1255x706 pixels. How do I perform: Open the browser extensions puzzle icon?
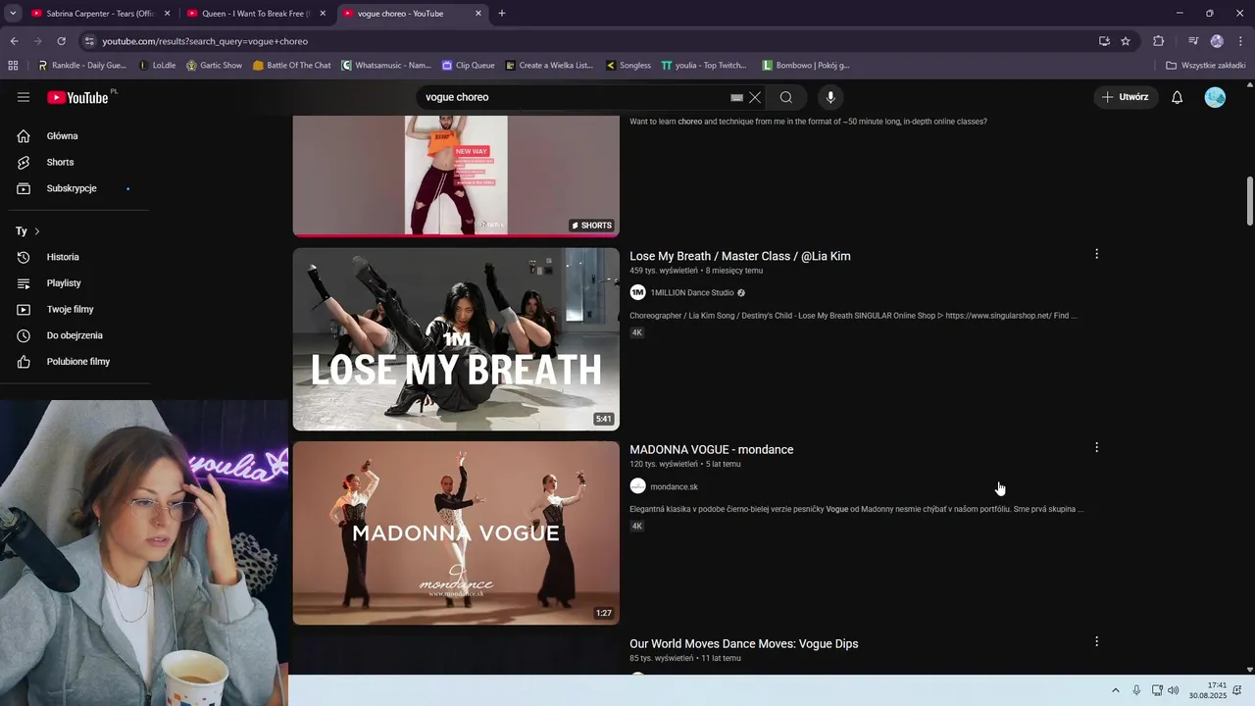click(1158, 41)
